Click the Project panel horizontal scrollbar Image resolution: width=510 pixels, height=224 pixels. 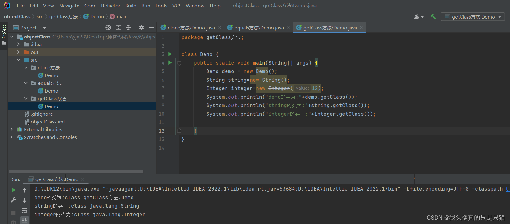coord(76,171)
